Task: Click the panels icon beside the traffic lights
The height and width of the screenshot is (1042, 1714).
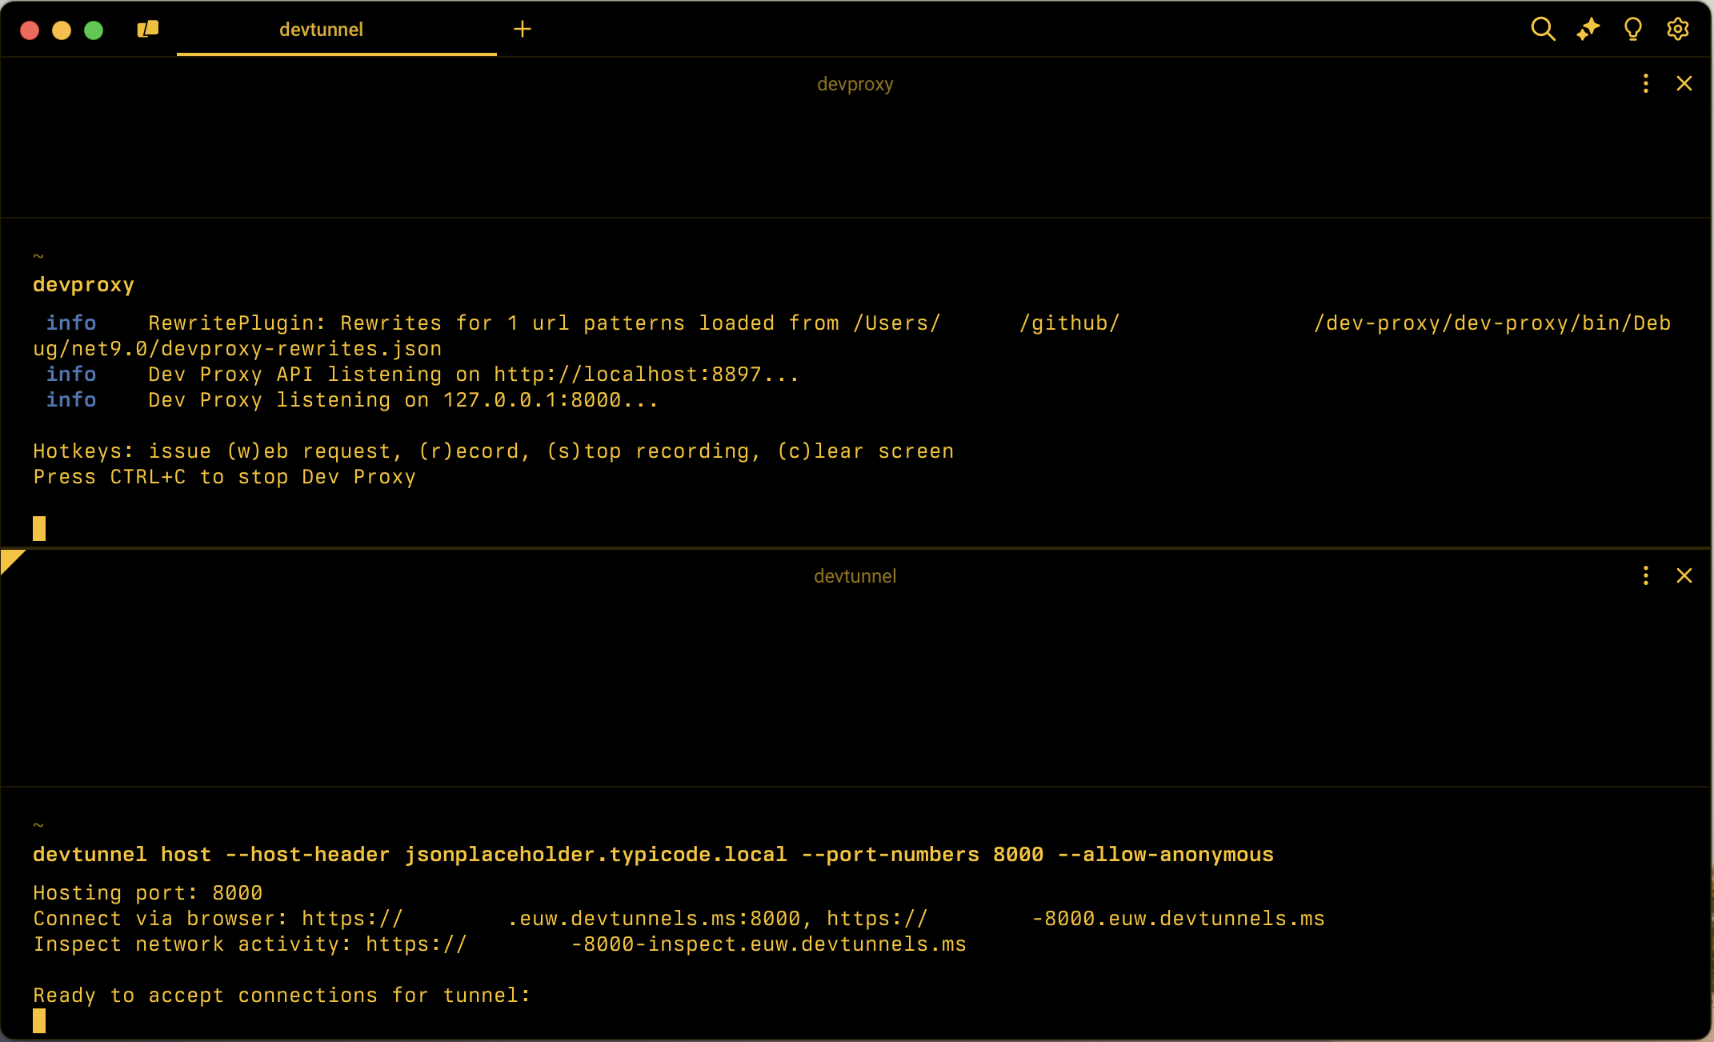Action: pos(147,29)
